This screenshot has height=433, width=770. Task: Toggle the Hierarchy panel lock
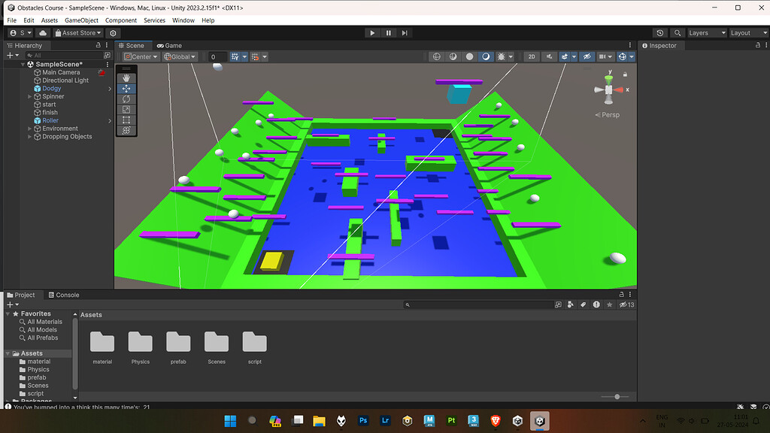(98, 45)
